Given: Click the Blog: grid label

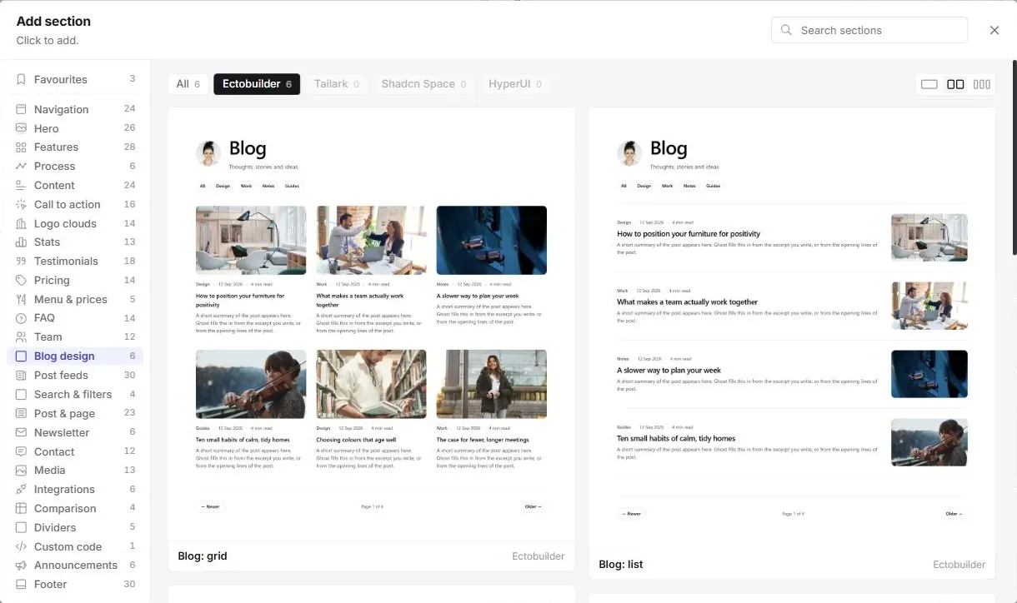Looking at the screenshot, I should pos(203,556).
